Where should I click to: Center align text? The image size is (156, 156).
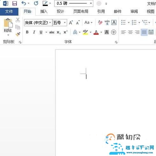click(x=130, y=32)
